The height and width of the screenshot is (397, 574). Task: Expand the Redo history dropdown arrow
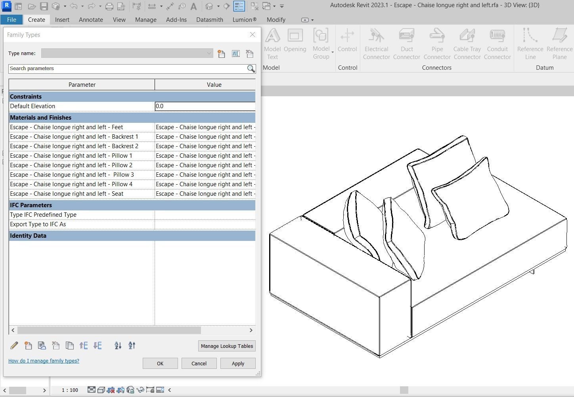(100, 6)
